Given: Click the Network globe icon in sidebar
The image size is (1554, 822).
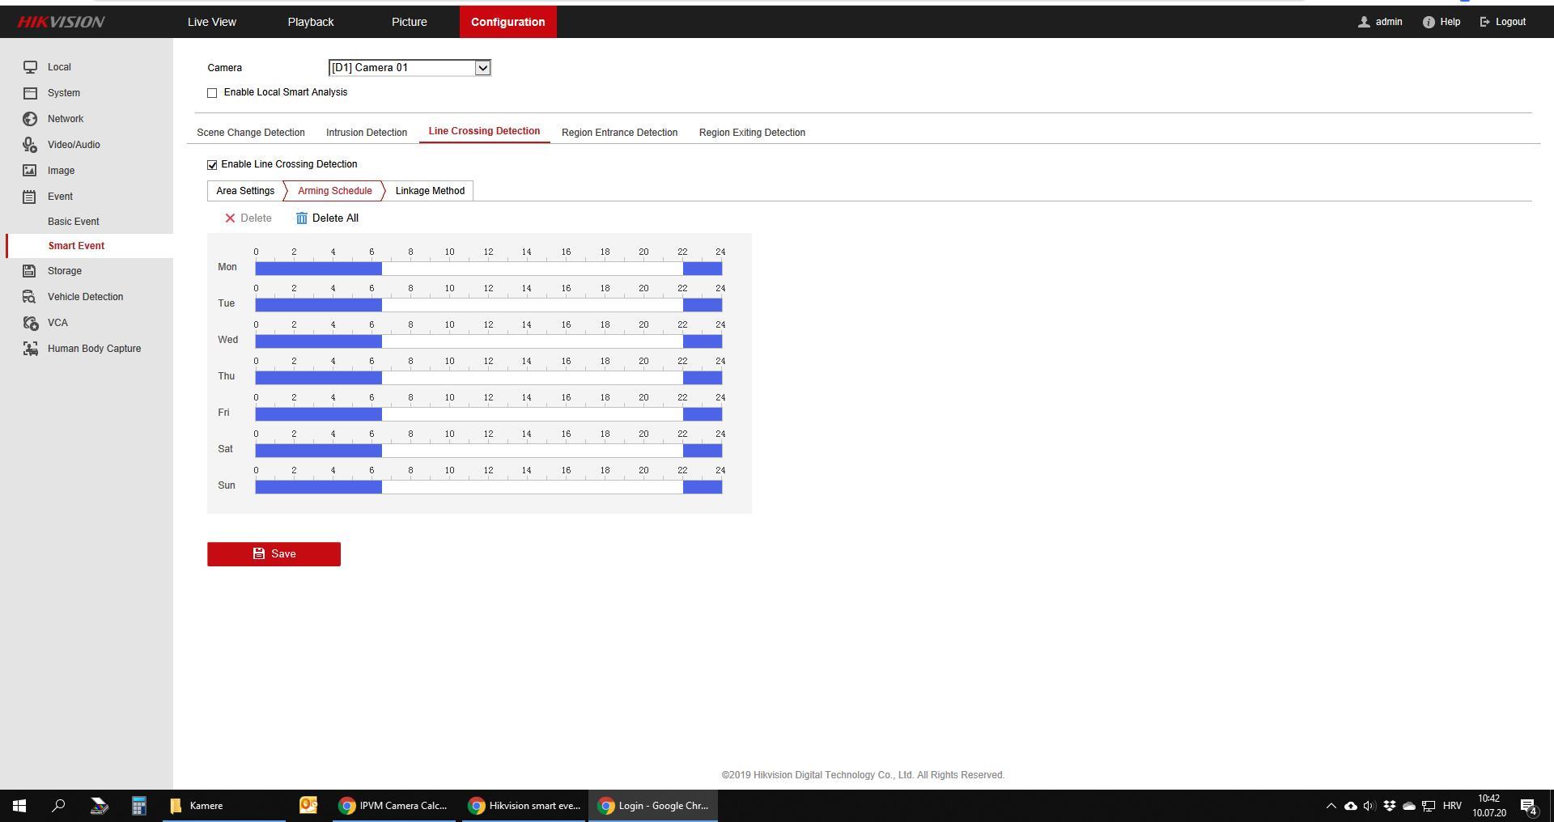Looking at the screenshot, I should pyautogui.click(x=30, y=119).
